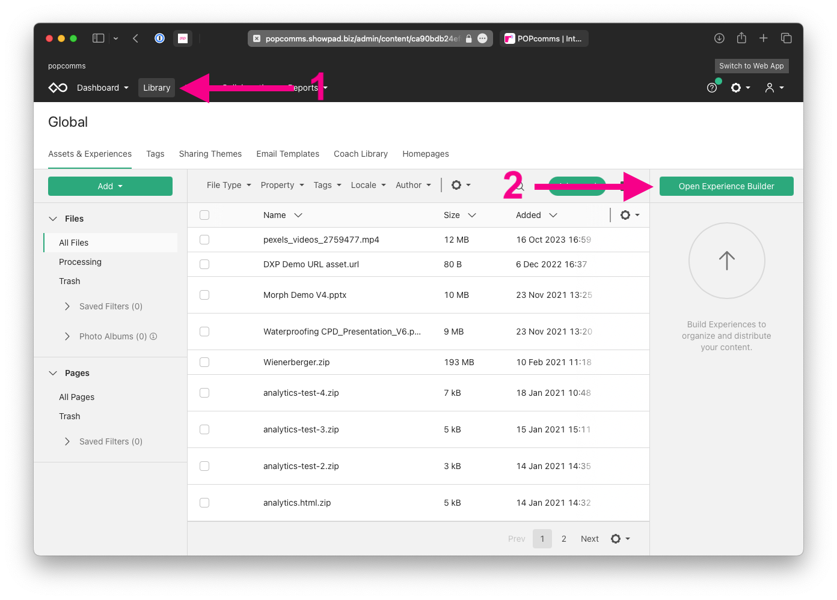Open the admin settings gear menu
This screenshot has width=837, height=600.
[x=738, y=87]
